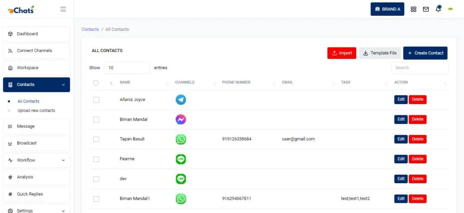Sort by the ACTION column arrows
Viewport: 464px width, 213px height.
tap(445, 84)
